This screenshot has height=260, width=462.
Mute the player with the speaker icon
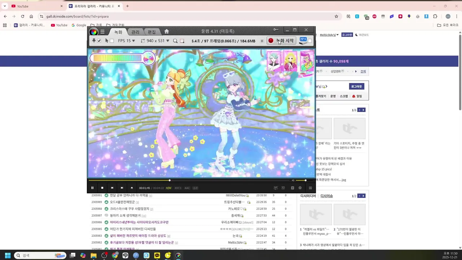click(293, 180)
